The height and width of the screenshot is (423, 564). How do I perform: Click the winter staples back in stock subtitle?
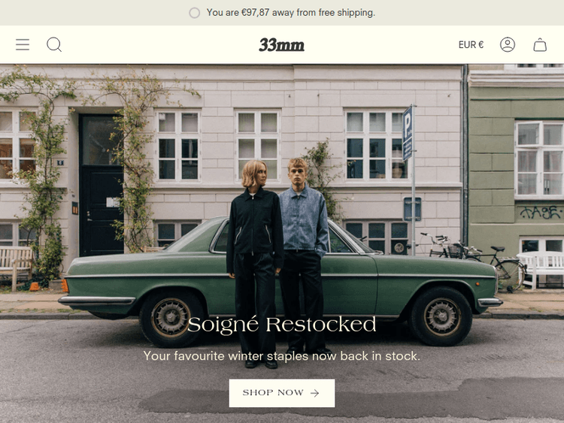tap(282, 356)
